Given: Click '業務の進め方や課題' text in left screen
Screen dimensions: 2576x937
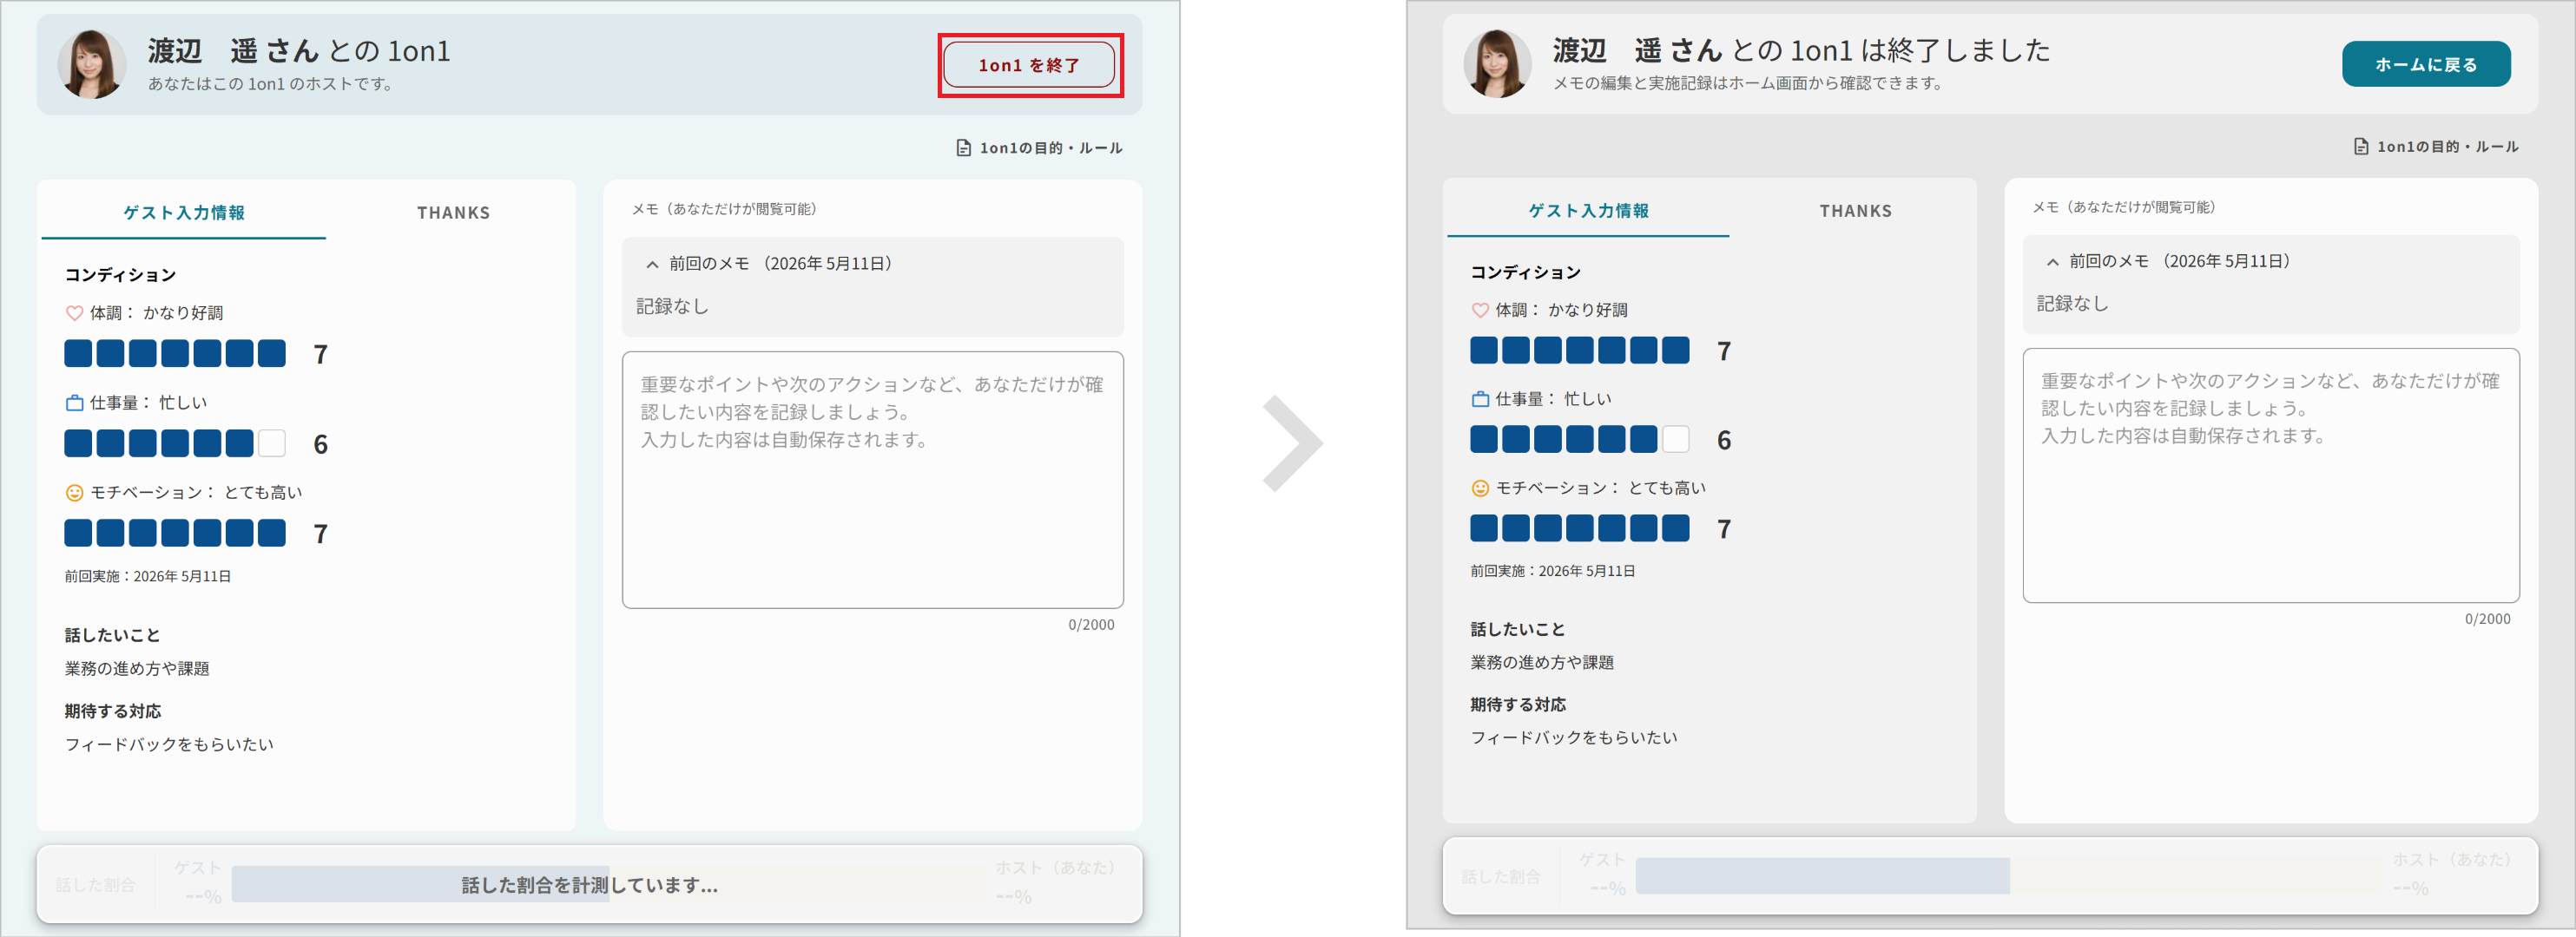Looking at the screenshot, I should [137, 668].
